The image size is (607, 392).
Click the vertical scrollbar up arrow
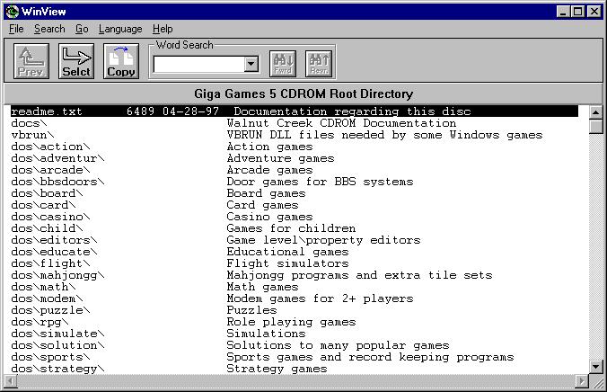(594, 111)
